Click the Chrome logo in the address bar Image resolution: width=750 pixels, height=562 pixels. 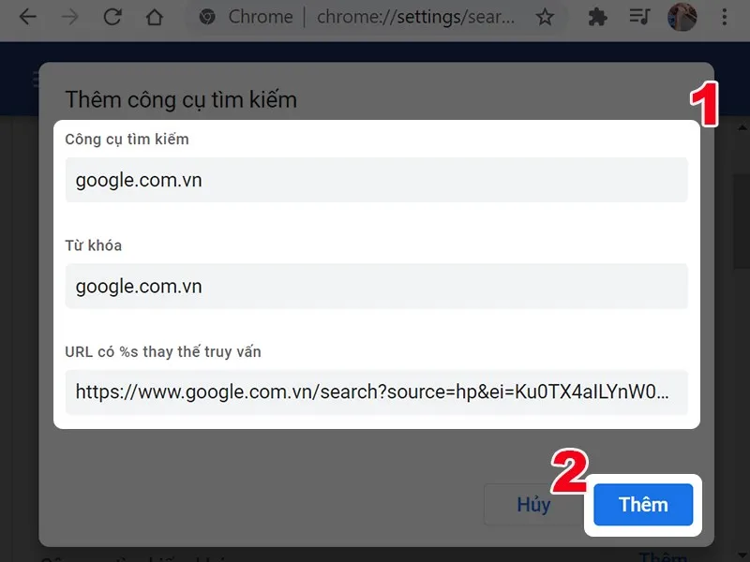tap(207, 17)
